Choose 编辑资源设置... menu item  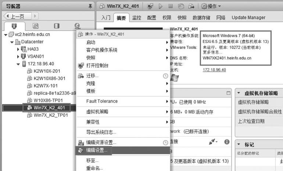[123, 143]
